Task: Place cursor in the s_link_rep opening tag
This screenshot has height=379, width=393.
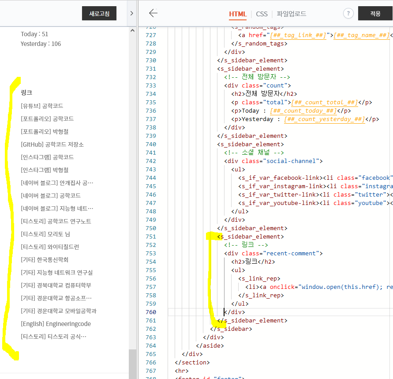Action: [259, 279]
